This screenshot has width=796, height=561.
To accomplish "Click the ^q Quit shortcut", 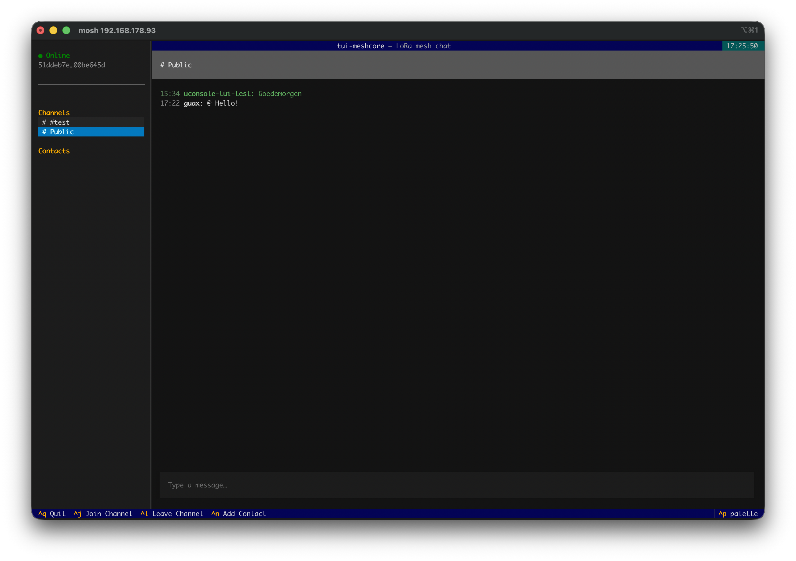I will point(52,514).
